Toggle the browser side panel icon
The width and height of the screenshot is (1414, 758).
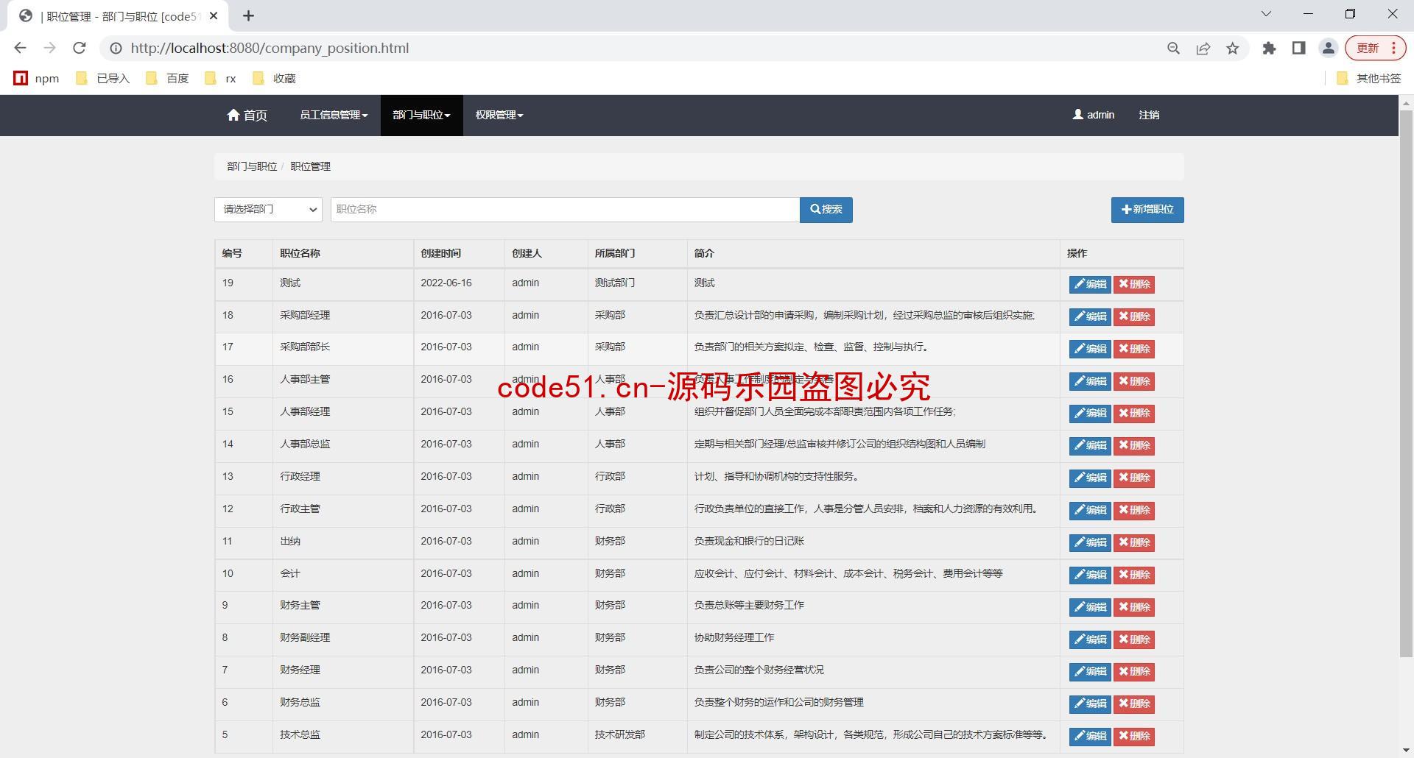pos(1298,49)
